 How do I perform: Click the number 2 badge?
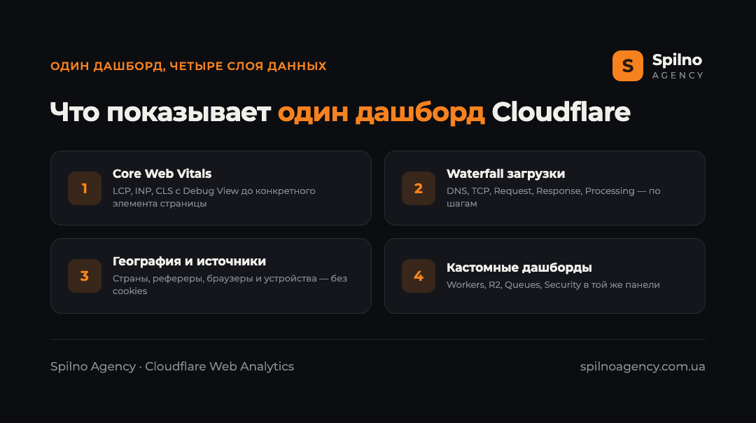point(419,188)
